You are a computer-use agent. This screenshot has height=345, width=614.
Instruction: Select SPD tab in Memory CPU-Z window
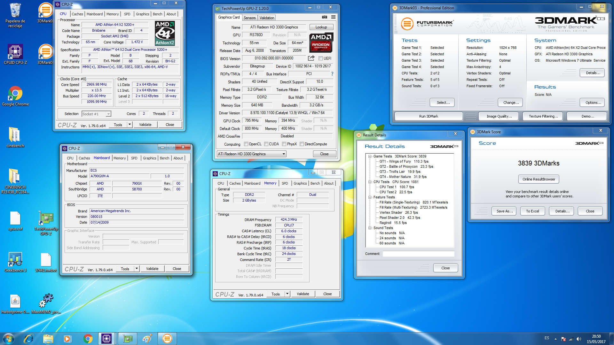(285, 183)
